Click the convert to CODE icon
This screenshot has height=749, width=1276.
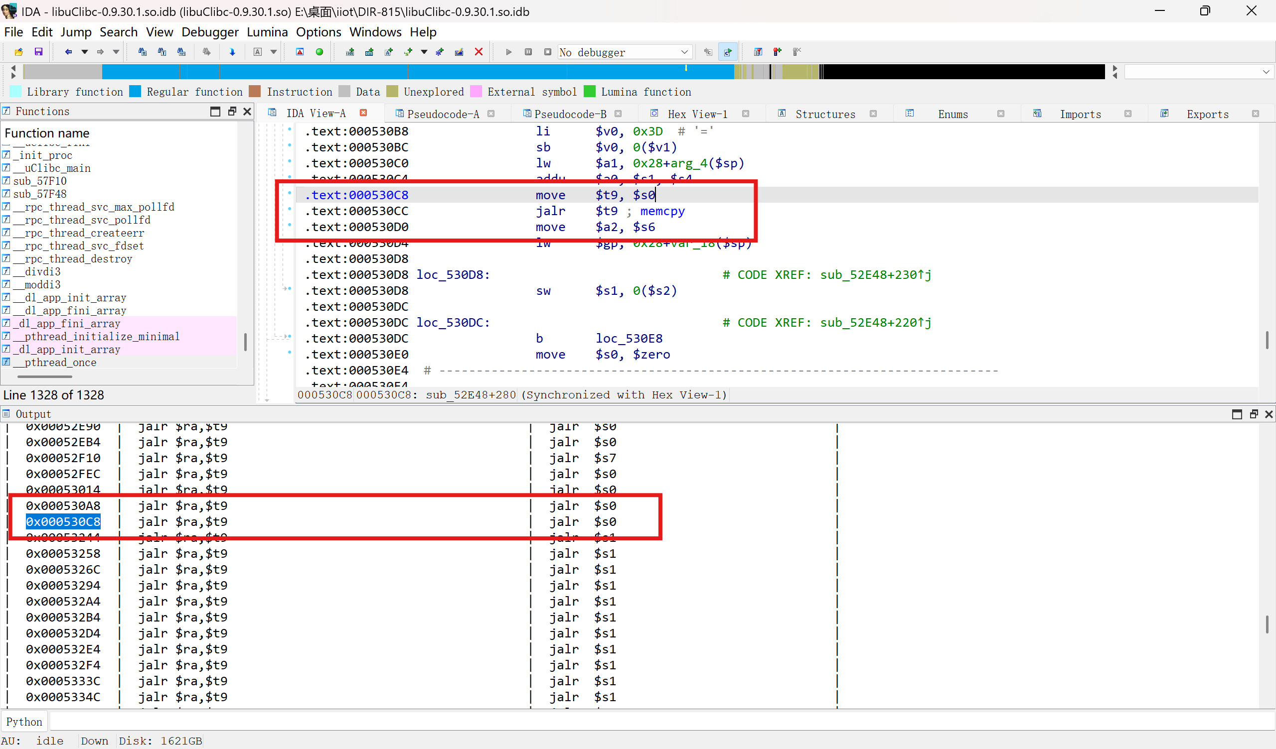(x=350, y=52)
